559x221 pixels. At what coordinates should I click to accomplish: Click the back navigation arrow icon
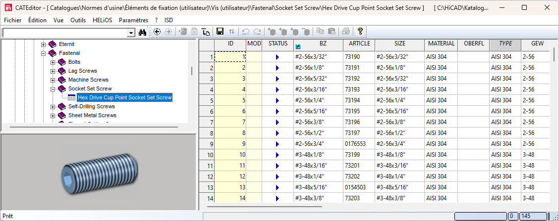click(x=157, y=32)
